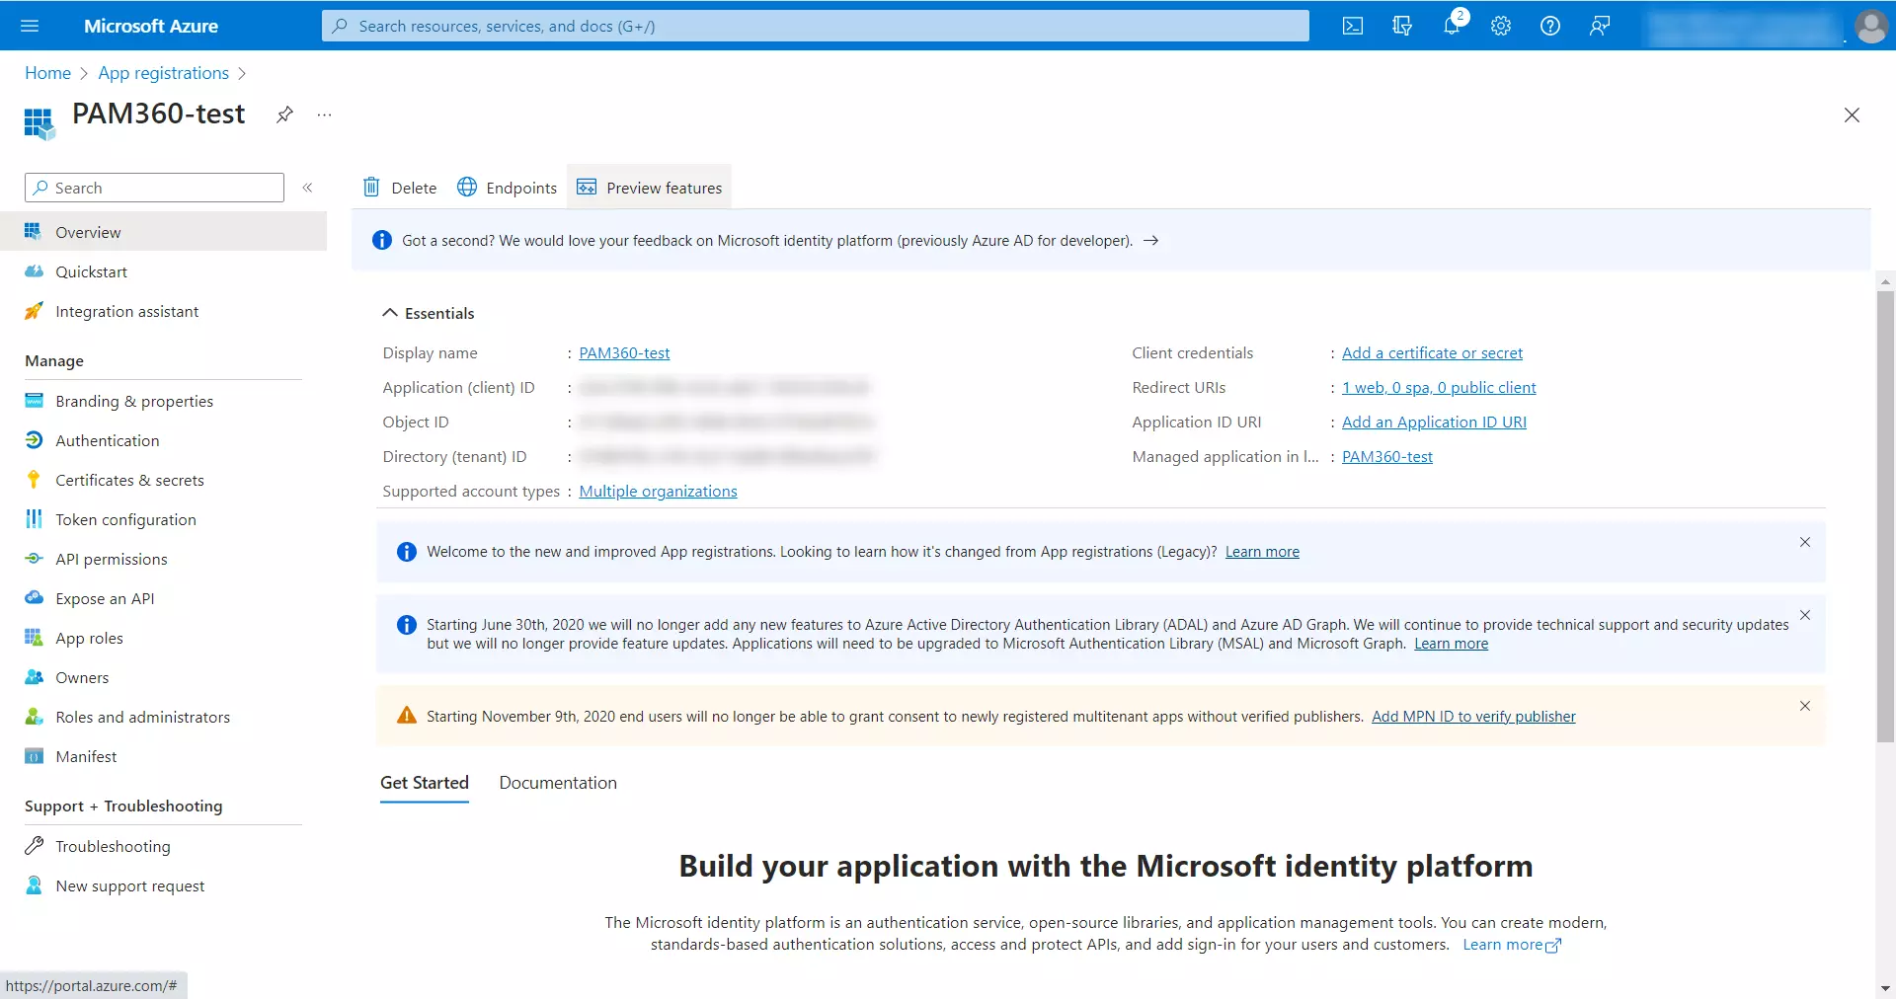Image resolution: width=1896 pixels, height=999 pixels.
Task: Send feedback via the megaphone icon
Action: click(x=1600, y=26)
